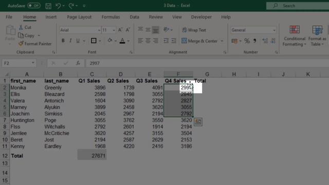Open the File tab

pos(9,17)
